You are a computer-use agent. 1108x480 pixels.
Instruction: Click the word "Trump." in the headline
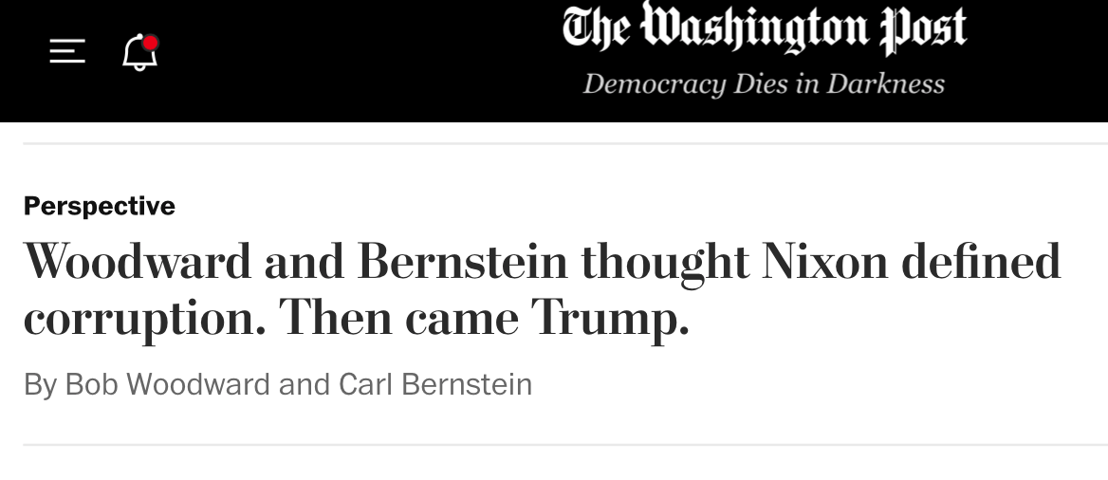(610, 319)
